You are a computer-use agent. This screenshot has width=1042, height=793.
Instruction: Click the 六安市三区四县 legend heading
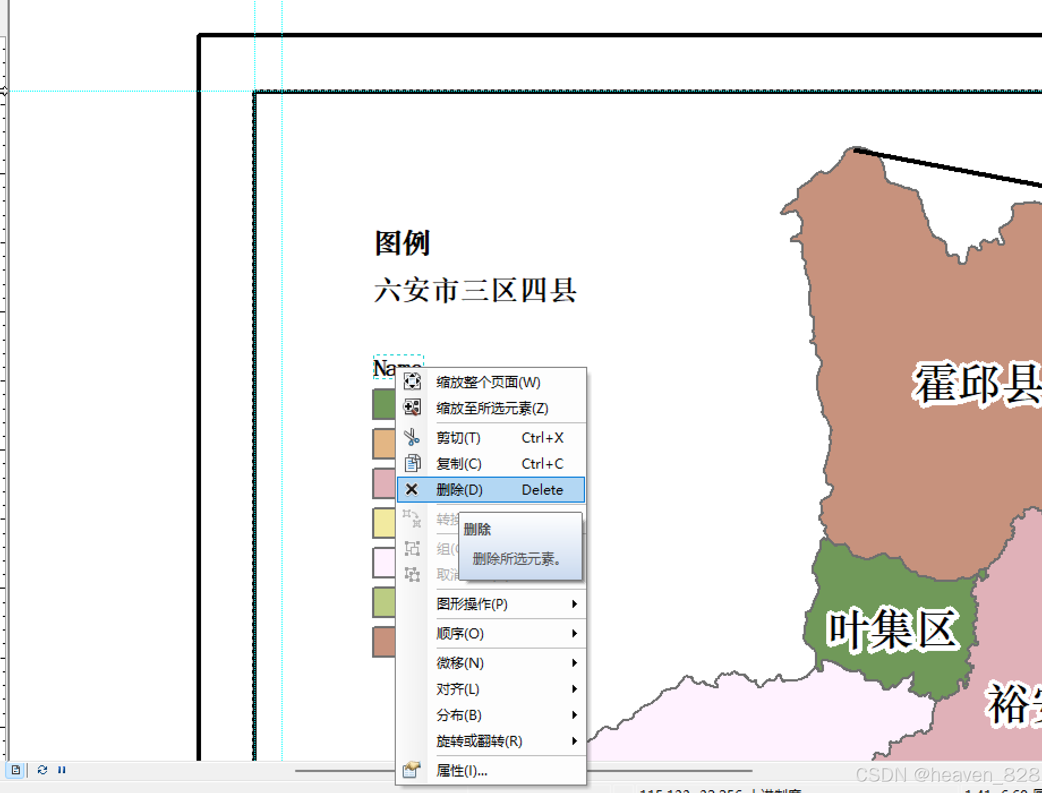(475, 290)
